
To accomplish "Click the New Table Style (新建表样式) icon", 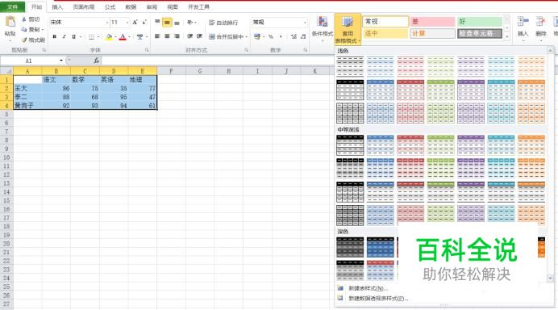I will 340,288.
